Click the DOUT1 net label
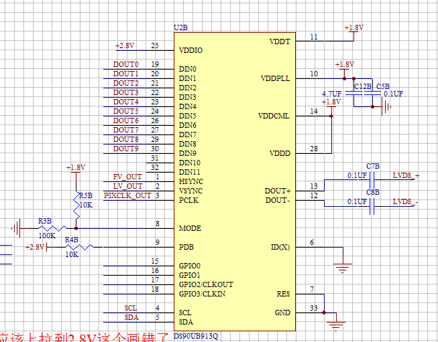Image resolution: width=438 pixels, height=342 pixels. click(x=125, y=74)
